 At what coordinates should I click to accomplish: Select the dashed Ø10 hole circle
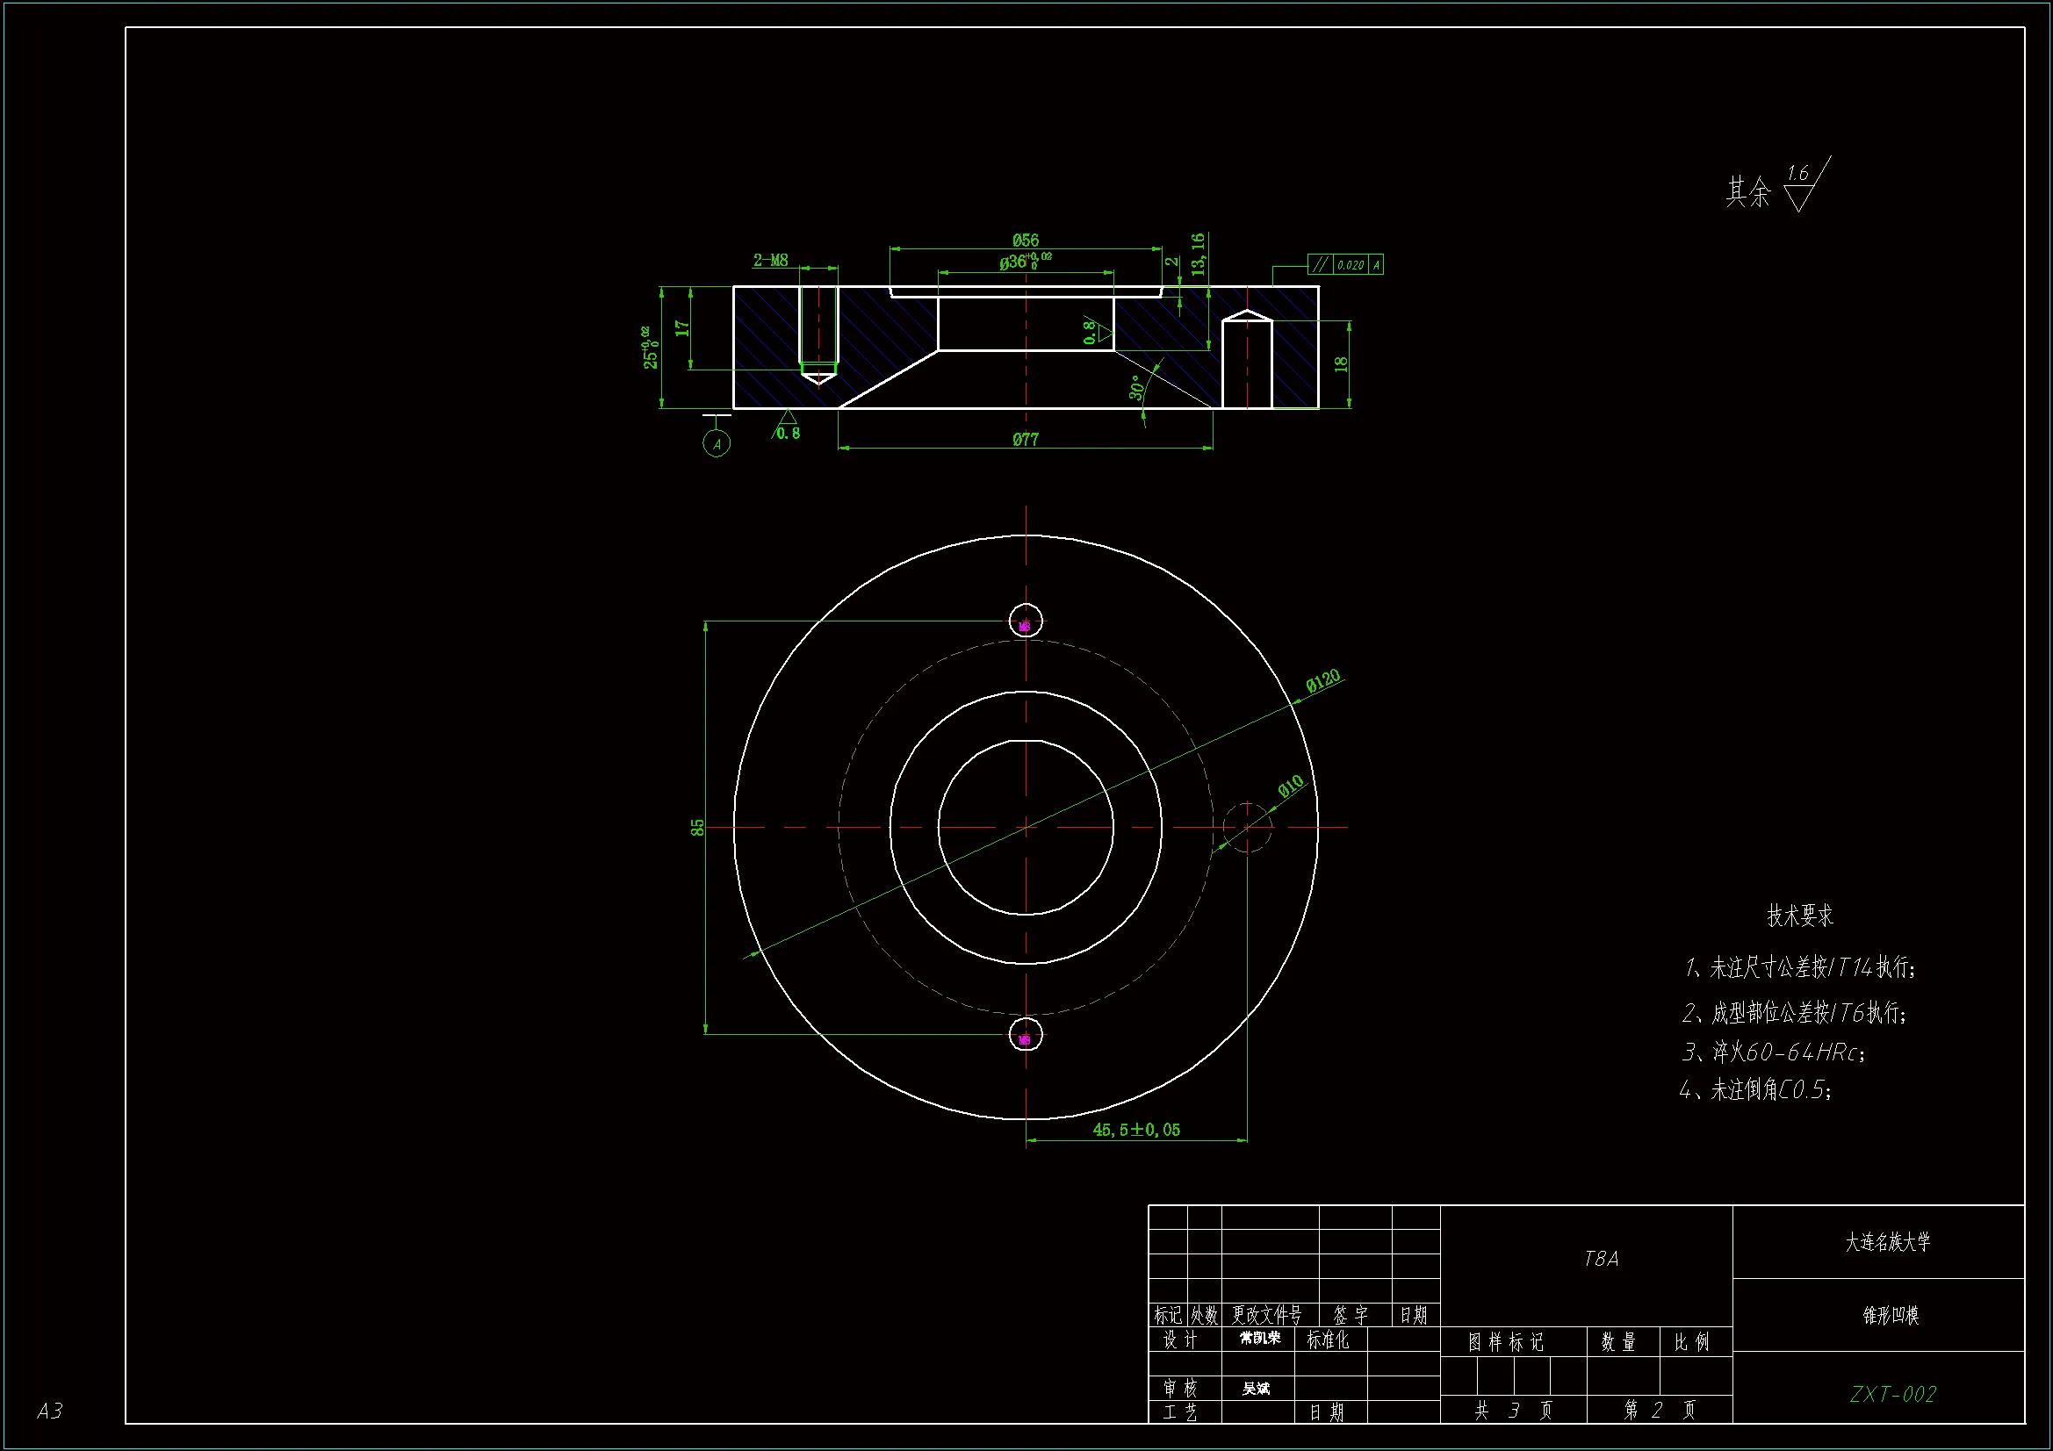click(1247, 827)
